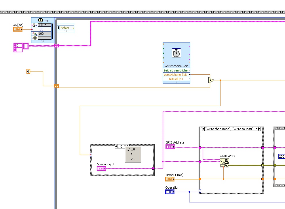Click the Timeout (ms) DBL terminal
The width and height of the screenshot is (285, 209).
(170, 179)
